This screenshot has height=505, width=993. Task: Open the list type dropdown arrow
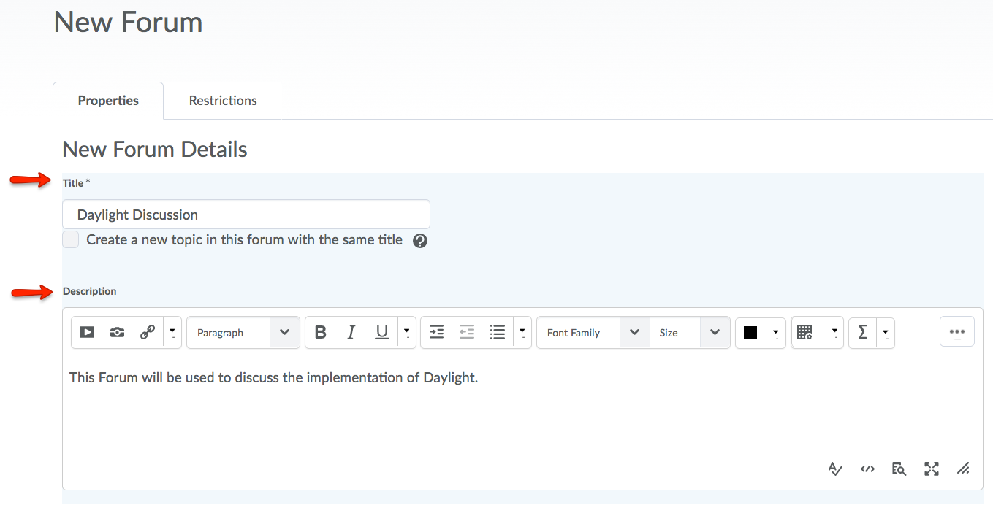(x=522, y=333)
